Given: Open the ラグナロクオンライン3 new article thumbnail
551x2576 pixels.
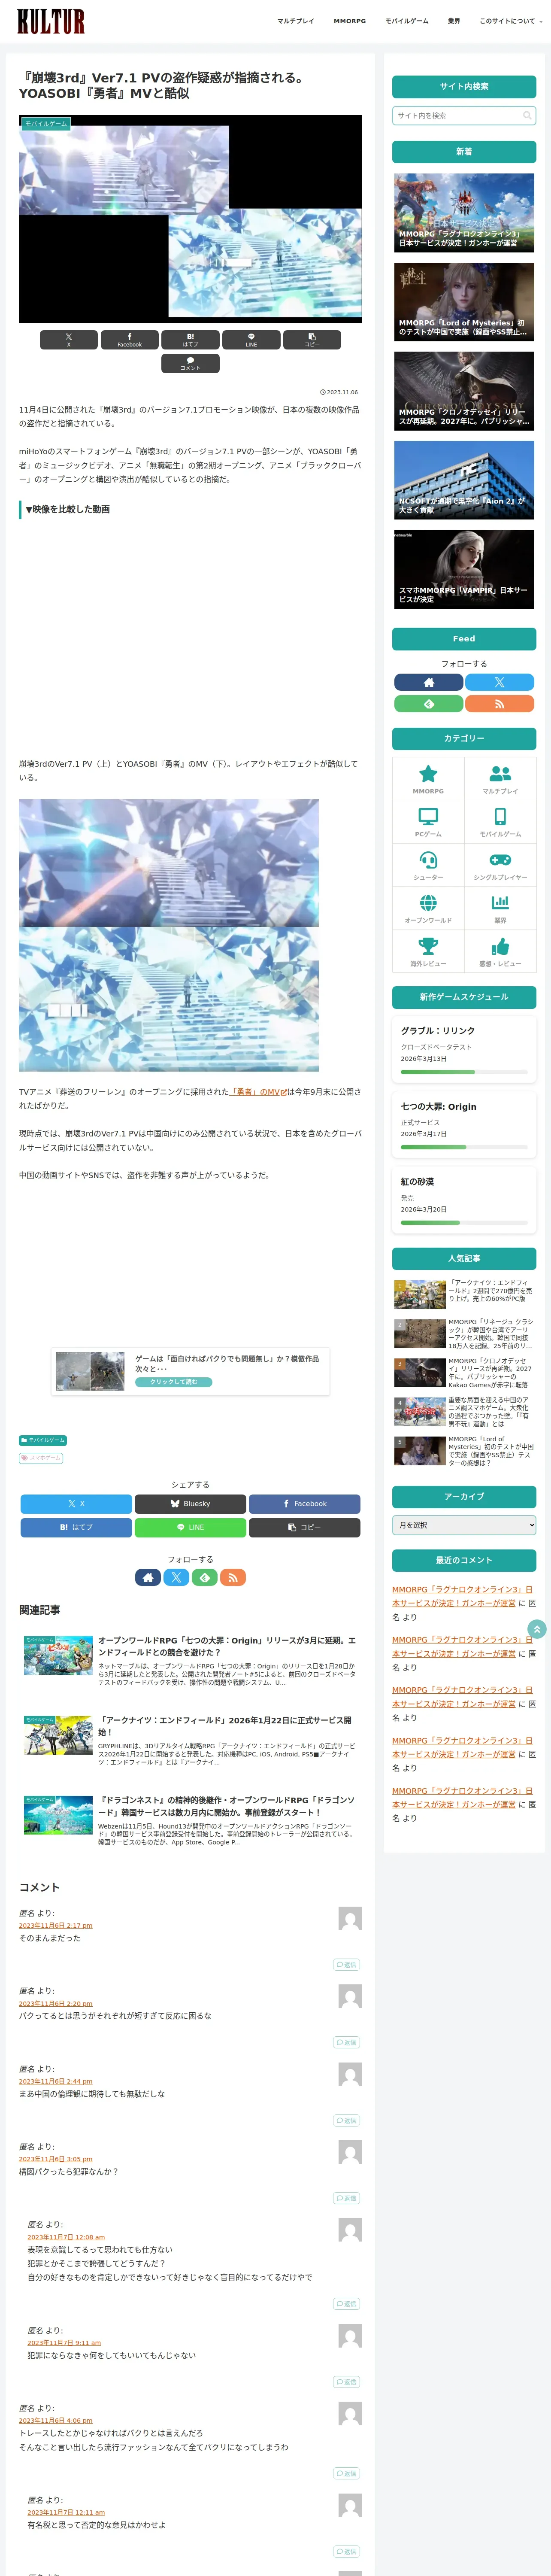Looking at the screenshot, I should point(464,213).
